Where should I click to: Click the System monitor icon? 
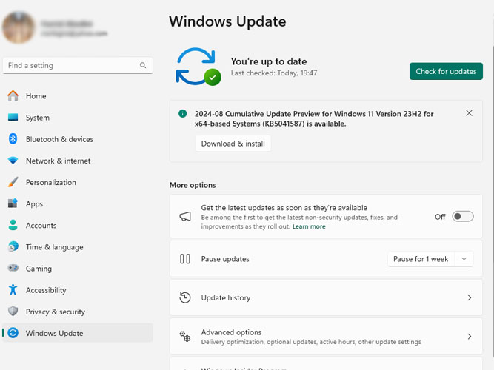(13, 118)
